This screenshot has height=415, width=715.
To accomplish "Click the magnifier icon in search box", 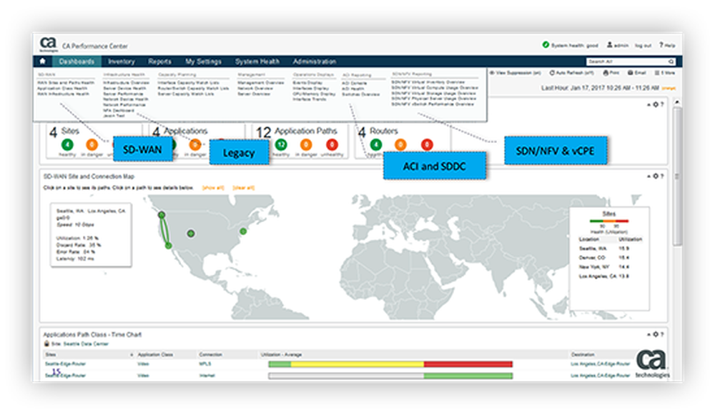I will pyautogui.click(x=671, y=61).
